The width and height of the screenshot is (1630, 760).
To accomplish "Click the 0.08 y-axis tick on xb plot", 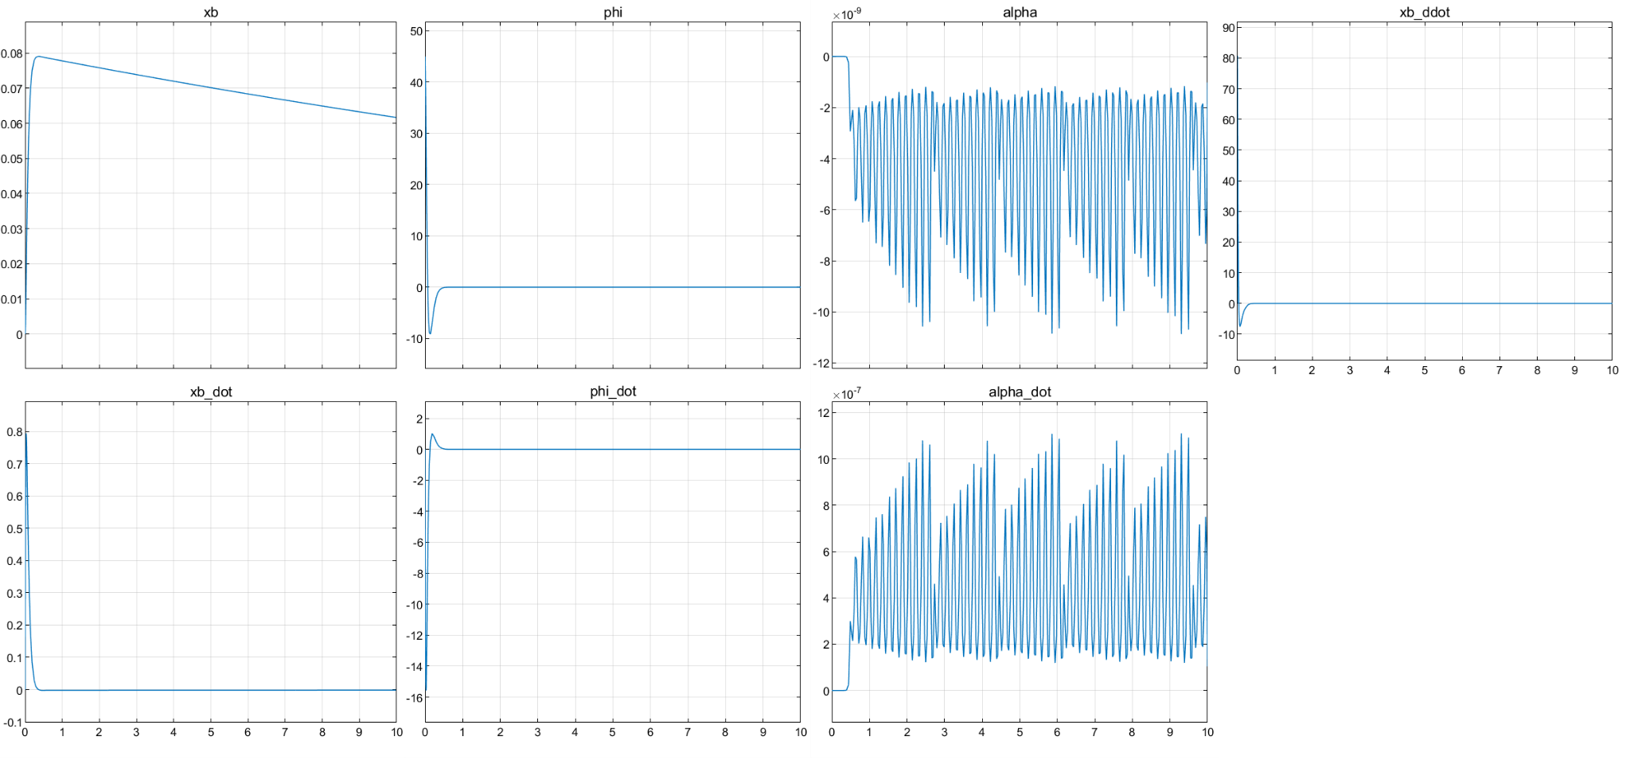I will pos(11,54).
